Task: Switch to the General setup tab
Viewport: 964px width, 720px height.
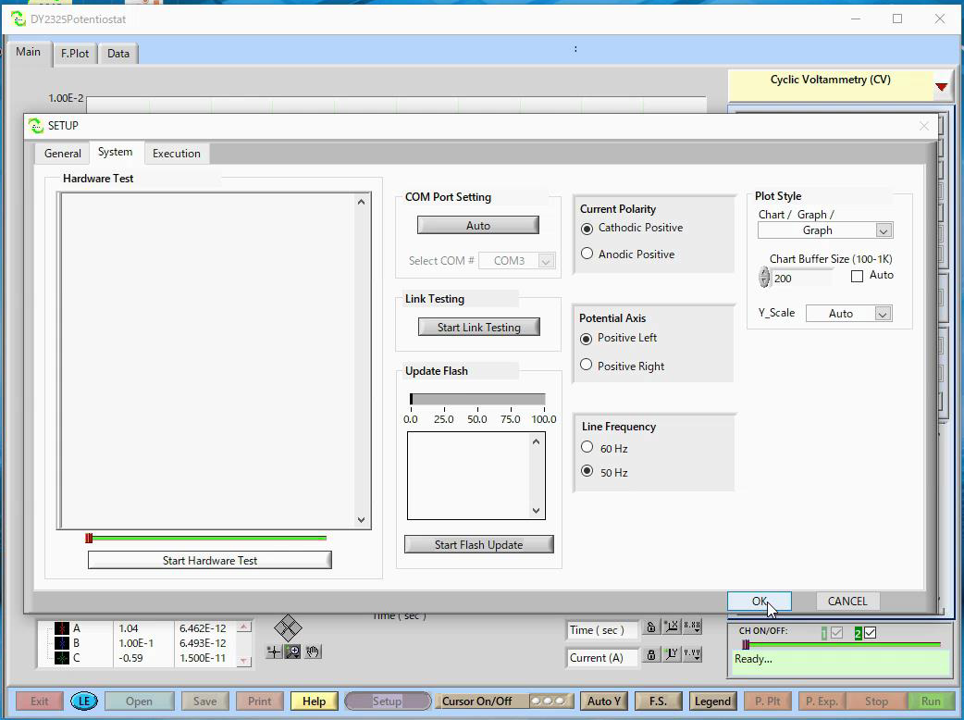Action: click(x=63, y=154)
